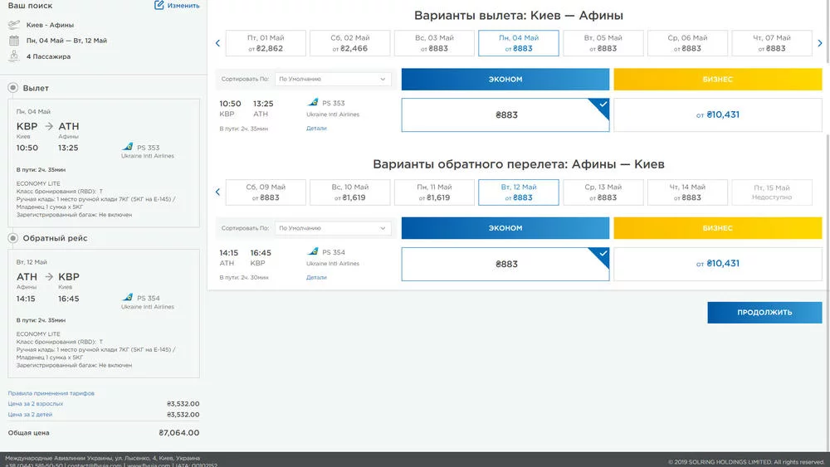Click the edit pencil icon next to Изменить
Screen dimensions: 830x467
159,5
